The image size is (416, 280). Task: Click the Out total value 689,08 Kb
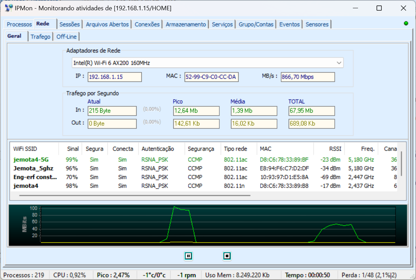click(312, 123)
